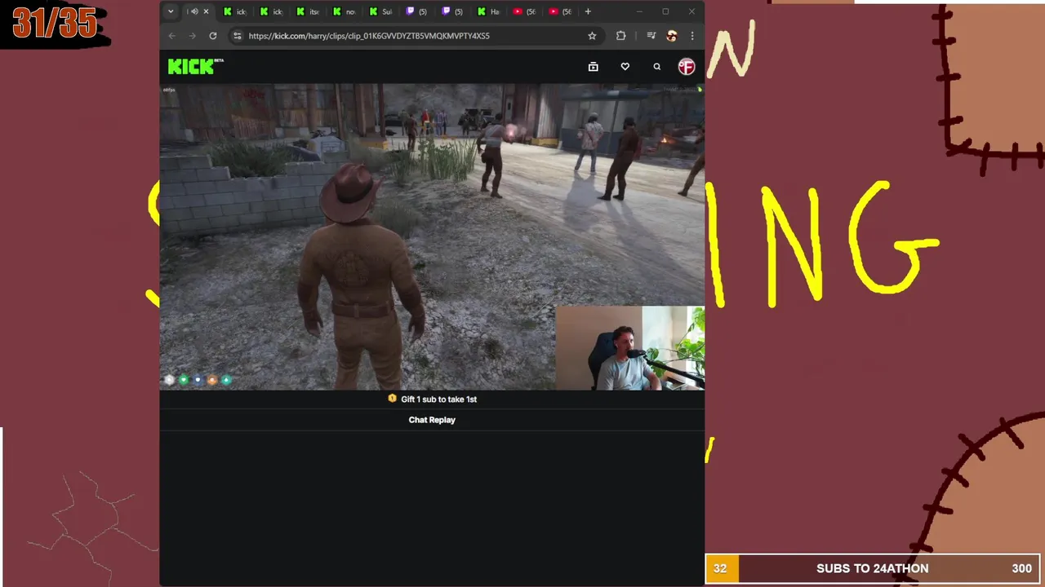Open the Chrome three-dot menu

692,36
